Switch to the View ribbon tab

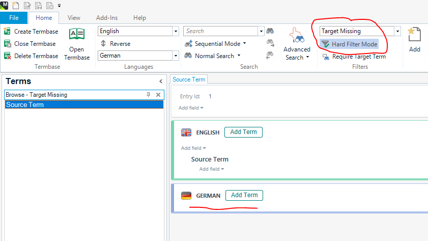click(x=74, y=18)
